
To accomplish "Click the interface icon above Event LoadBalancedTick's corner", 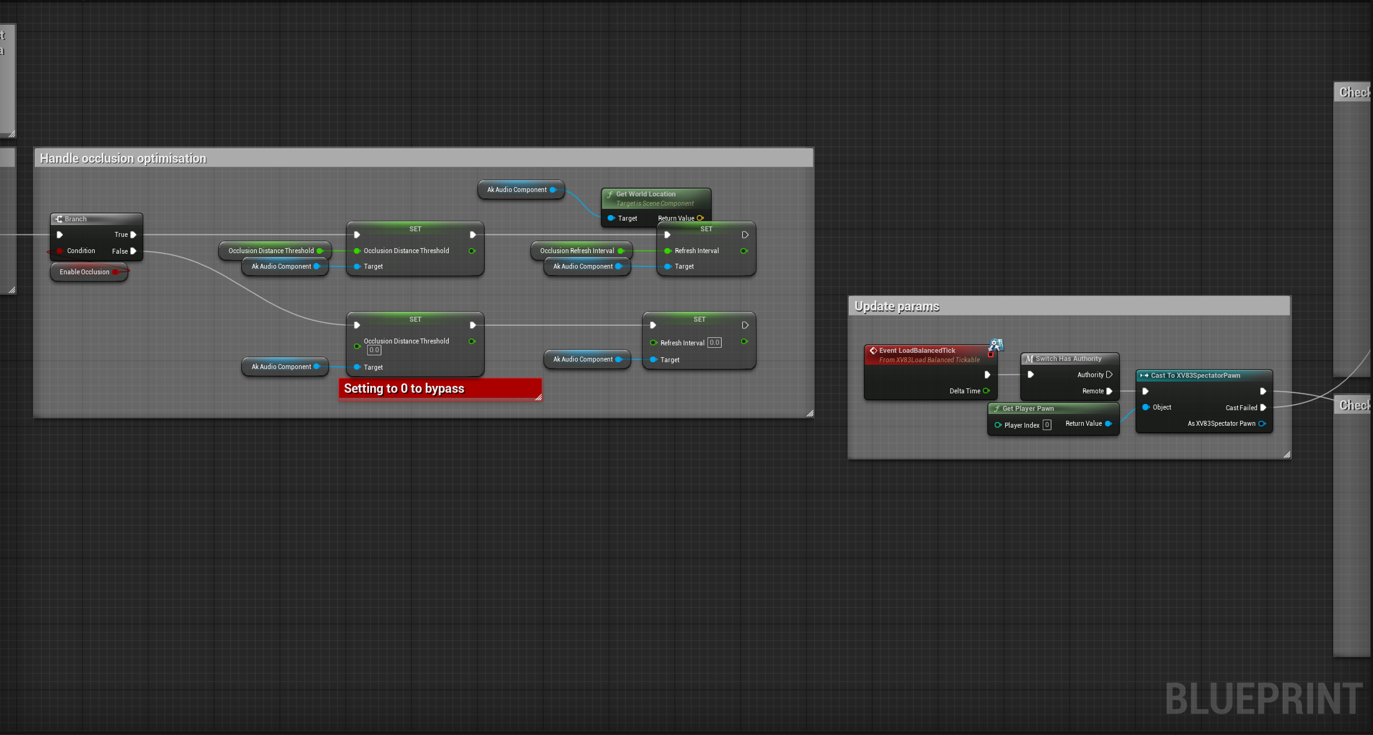I will pos(997,344).
